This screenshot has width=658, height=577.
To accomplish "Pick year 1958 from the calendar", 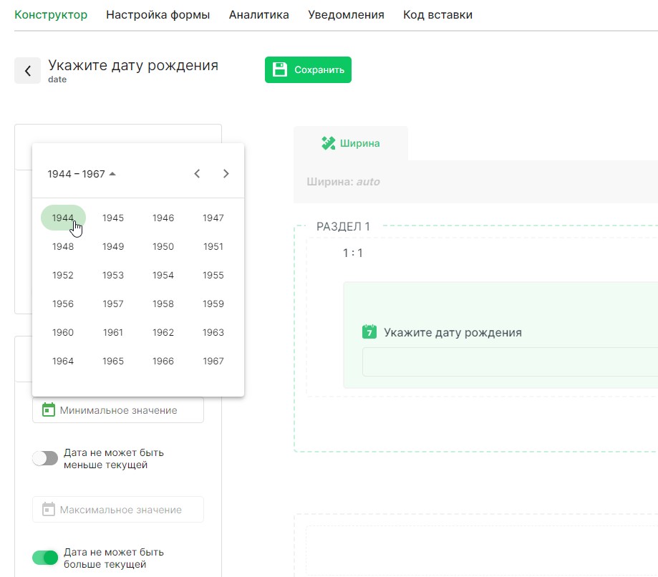I will 163,304.
